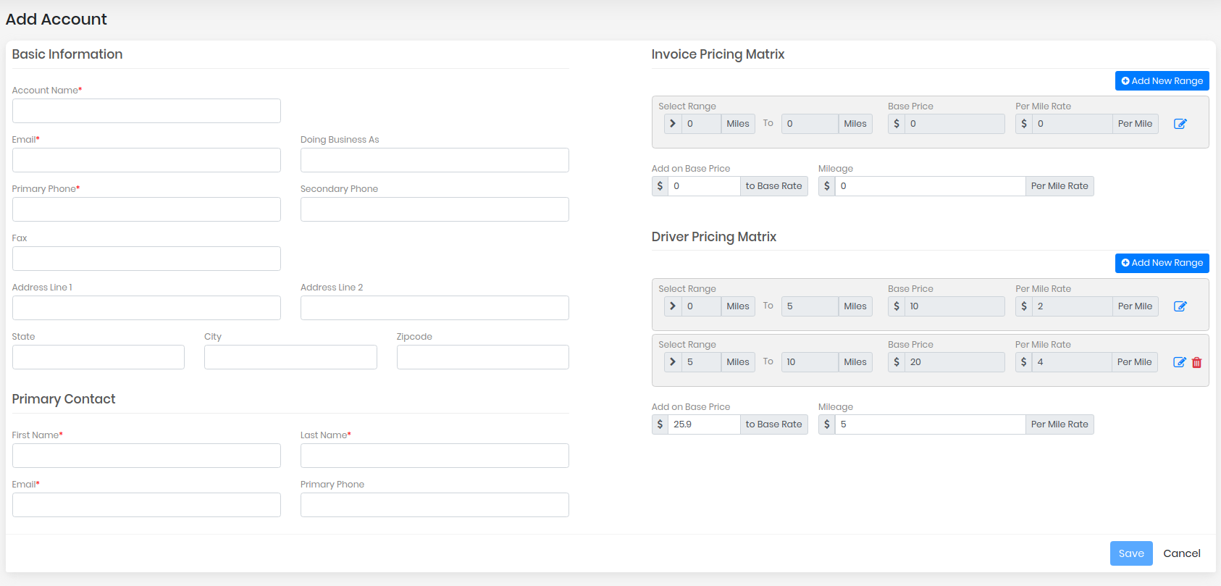Viewport: 1221px width, 586px height.
Task: Click the dollar icon of Invoice Add on Base Price
Action: pyautogui.click(x=660, y=186)
